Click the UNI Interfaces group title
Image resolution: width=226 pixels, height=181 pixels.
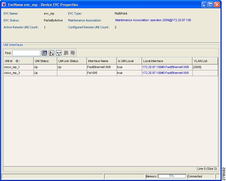tap(13, 45)
